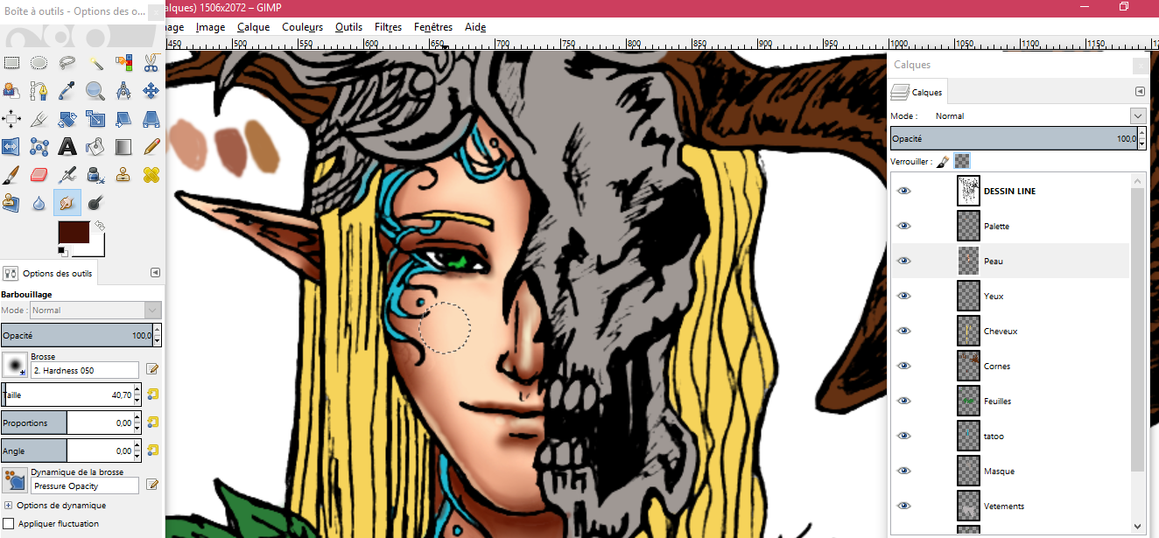The width and height of the screenshot is (1159, 538).
Task: Select the Move tool
Action: [x=151, y=91]
